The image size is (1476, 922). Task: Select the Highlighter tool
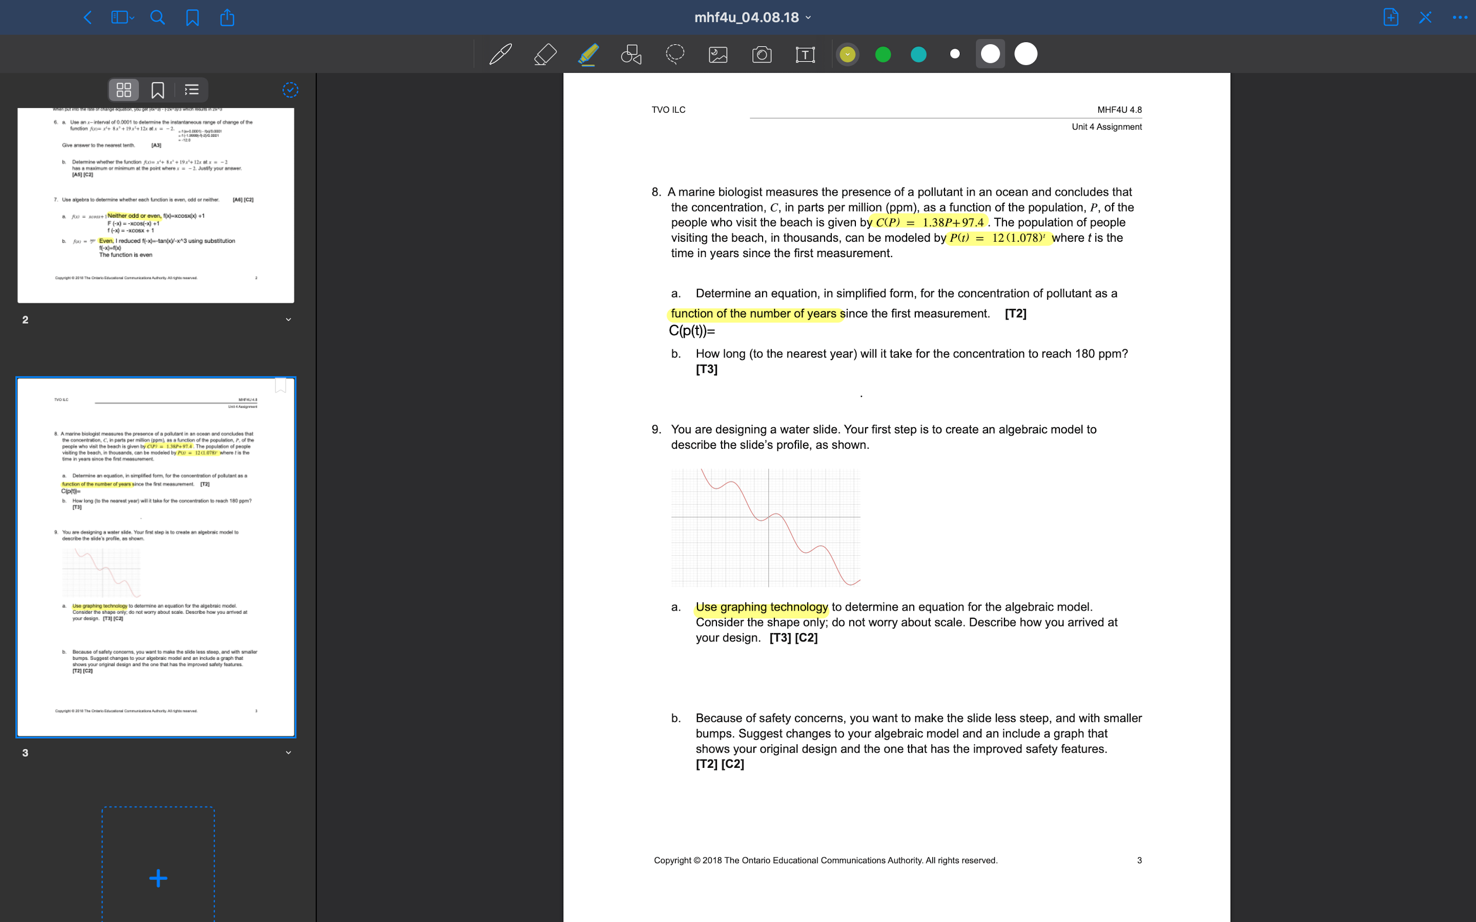(x=587, y=54)
